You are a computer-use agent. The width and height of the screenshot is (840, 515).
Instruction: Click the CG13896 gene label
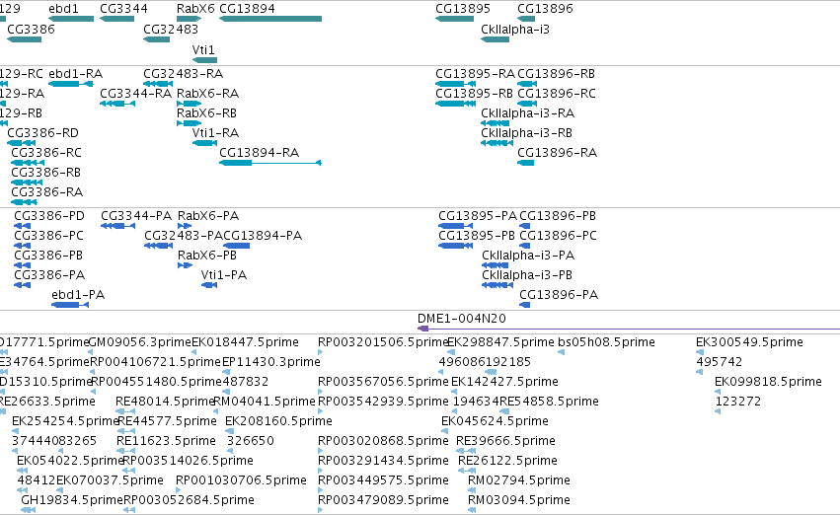pos(545,9)
